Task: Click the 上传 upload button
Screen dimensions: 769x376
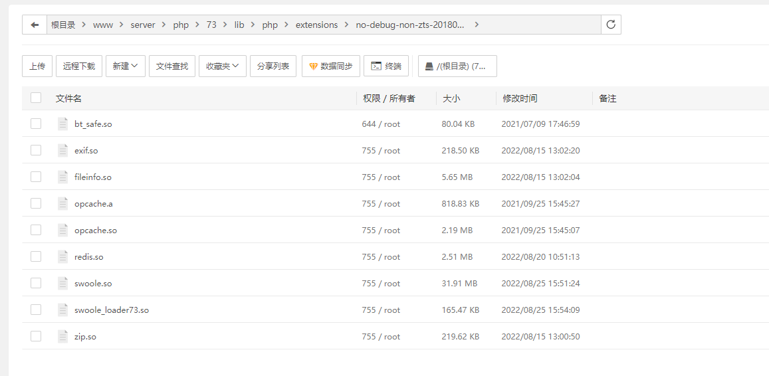Action: (37, 66)
